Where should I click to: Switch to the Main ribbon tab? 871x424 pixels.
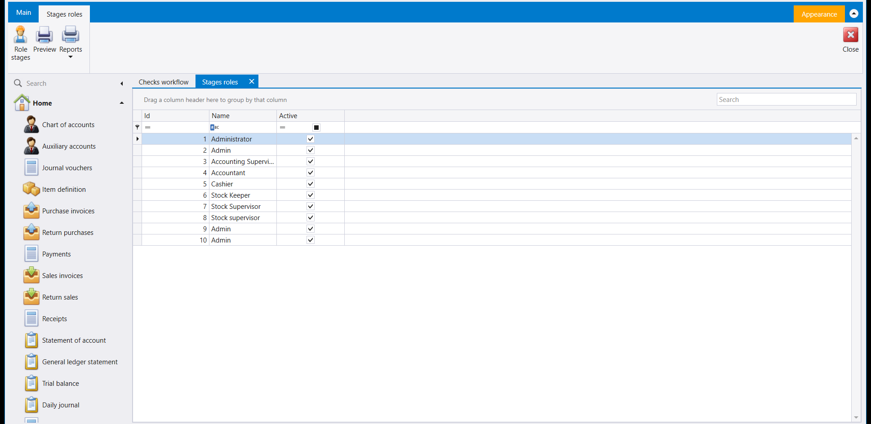point(23,13)
